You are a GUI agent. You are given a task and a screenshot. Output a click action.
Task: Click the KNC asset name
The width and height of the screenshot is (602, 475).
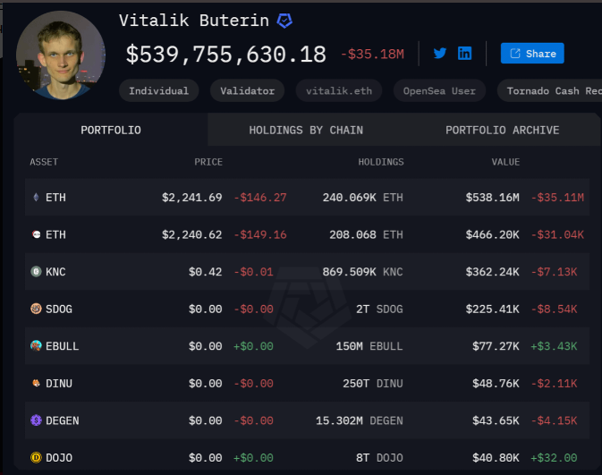click(x=55, y=272)
